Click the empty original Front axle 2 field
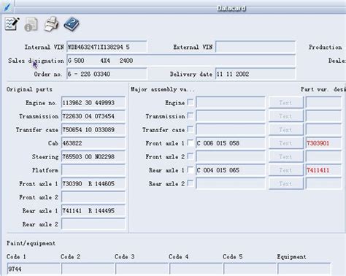Screen dimensions: 346x276 click(93, 197)
